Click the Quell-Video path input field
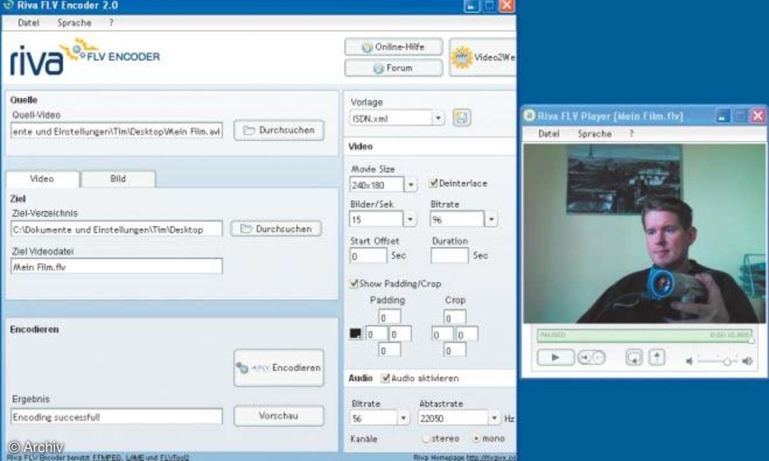Screen dimensions: 769x461 (117, 131)
